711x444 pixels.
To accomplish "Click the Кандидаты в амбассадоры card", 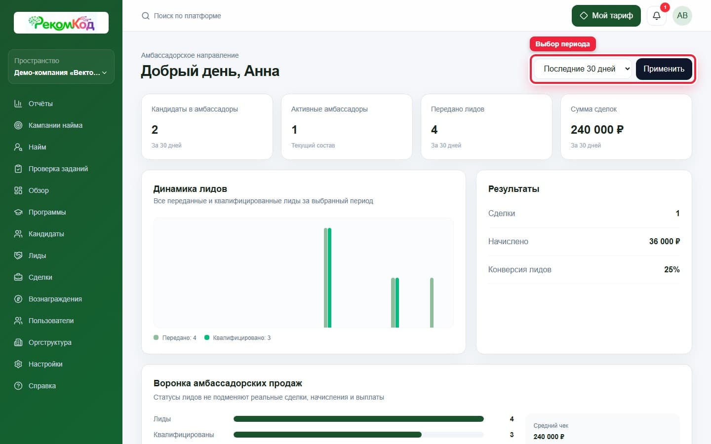I will point(207,127).
